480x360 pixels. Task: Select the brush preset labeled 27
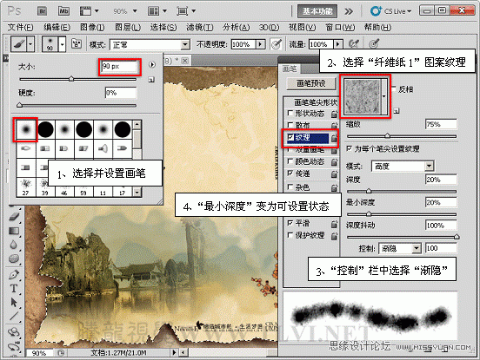pyautogui.click(x=26, y=187)
